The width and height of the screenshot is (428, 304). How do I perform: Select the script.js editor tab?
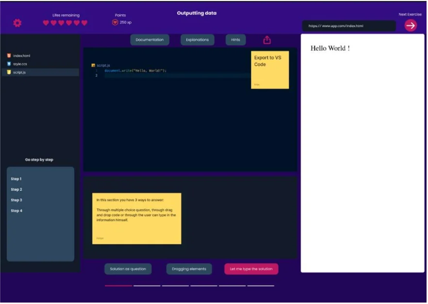101,65
